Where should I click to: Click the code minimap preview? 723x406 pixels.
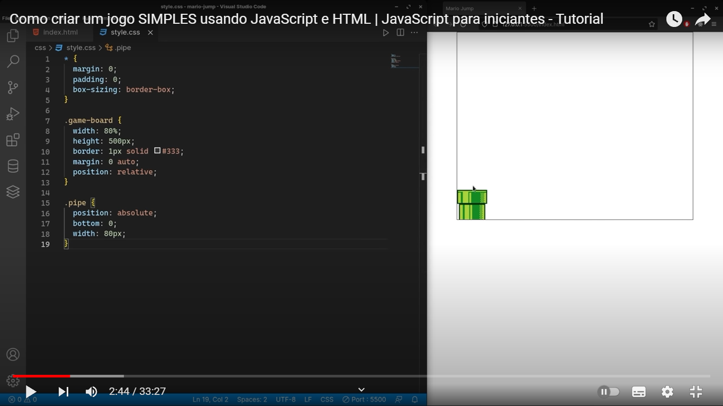click(405, 61)
